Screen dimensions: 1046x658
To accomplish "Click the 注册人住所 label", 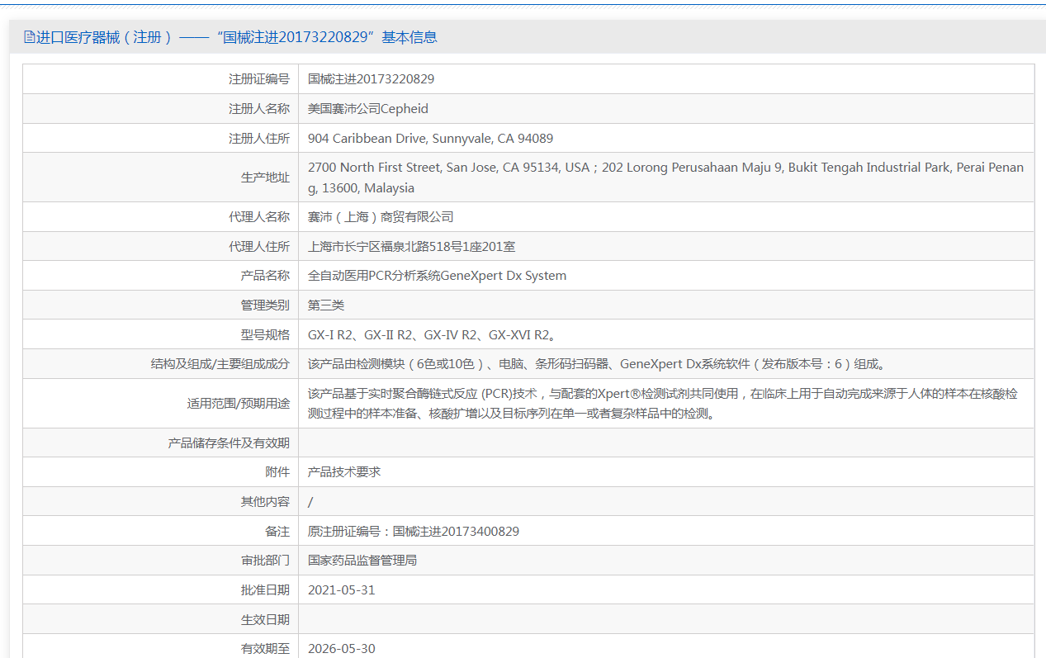I will [259, 139].
